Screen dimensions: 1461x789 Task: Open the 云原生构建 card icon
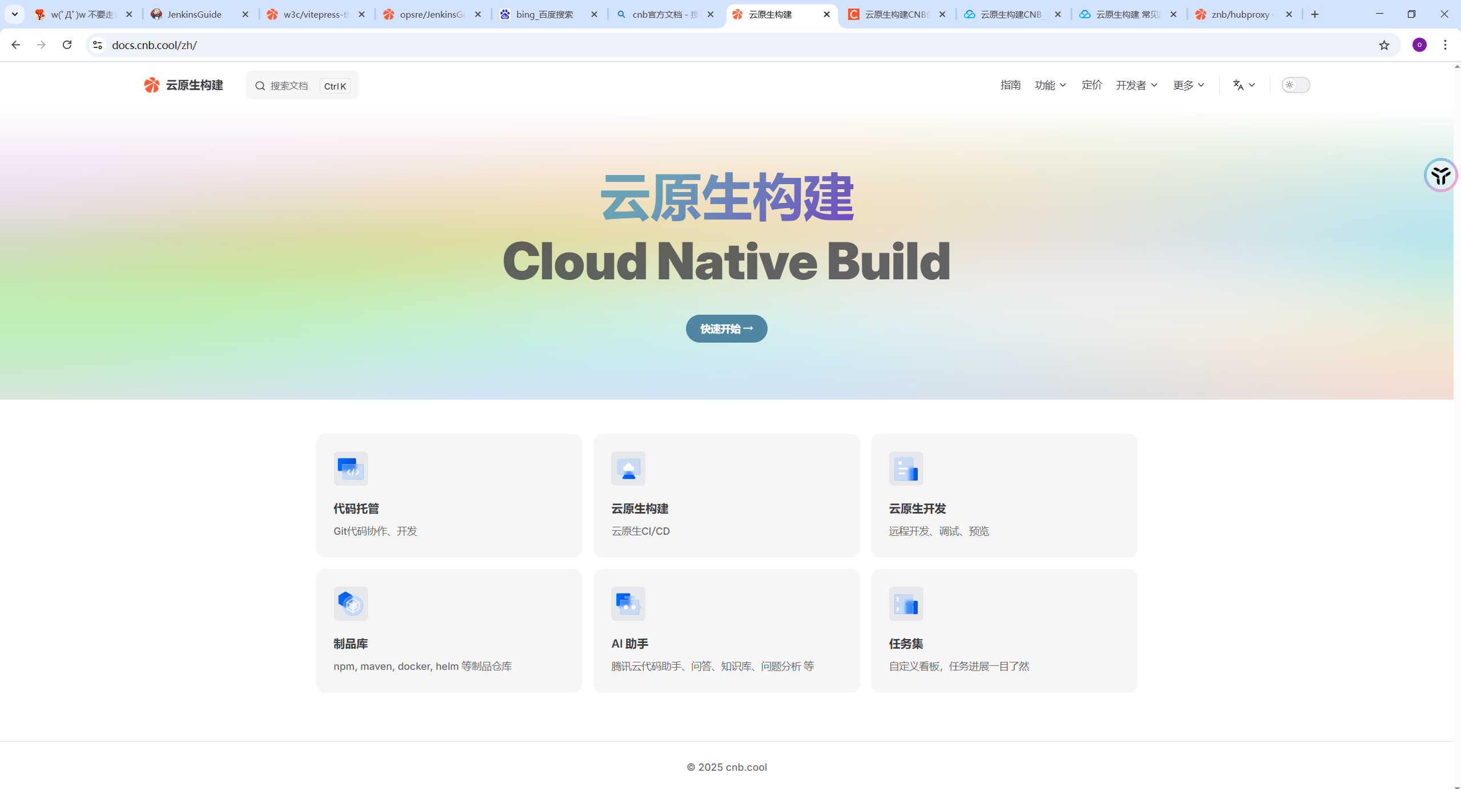(x=628, y=469)
